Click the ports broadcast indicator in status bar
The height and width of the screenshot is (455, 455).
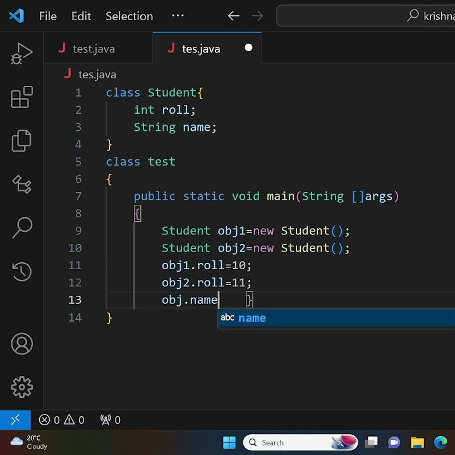pos(110,420)
